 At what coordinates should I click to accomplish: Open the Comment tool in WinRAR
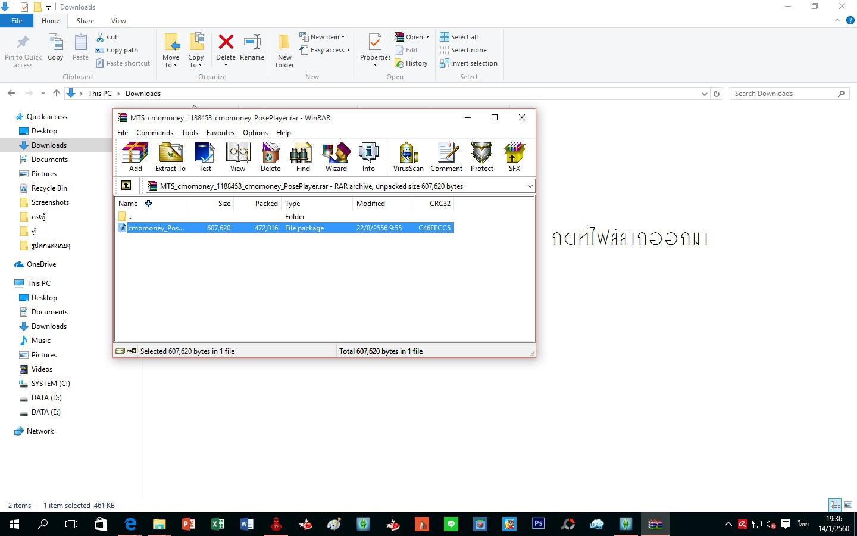[446, 157]
